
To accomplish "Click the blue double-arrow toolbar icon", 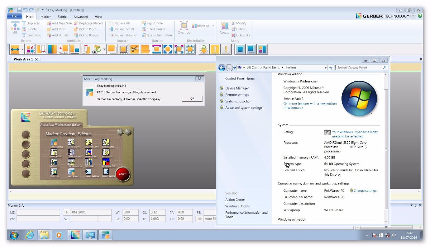I will tap(15, 49).
